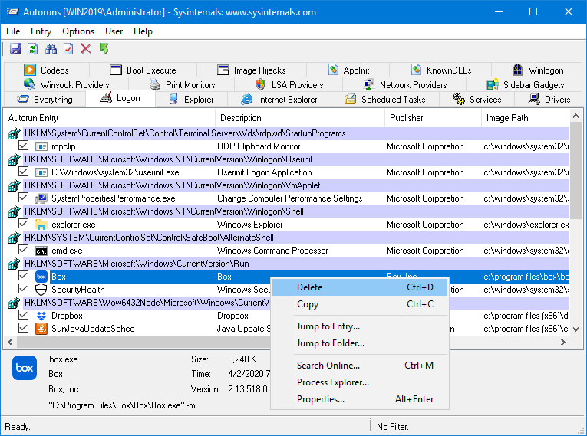
Task: Uncheck the userinit.exe entry checkbox
Action: (24, 172)
